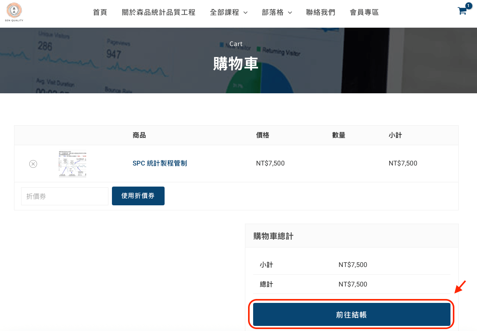Open the shopping cart icon in the header
The width and height of the screenshot is (477, 331).
(462, 11)
